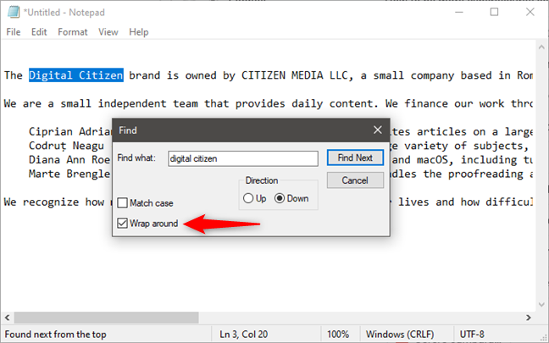Click 'We recognize how' text line
549x343 pixels.
coord(54,202)
